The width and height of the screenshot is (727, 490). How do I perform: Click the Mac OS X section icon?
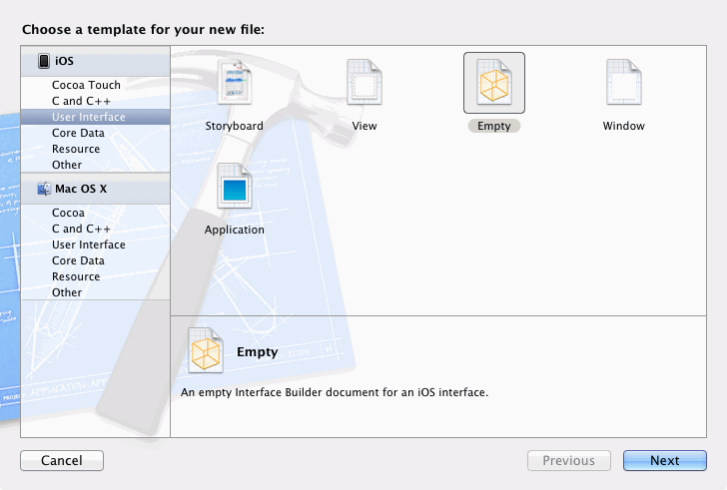[x=44, y=188]
